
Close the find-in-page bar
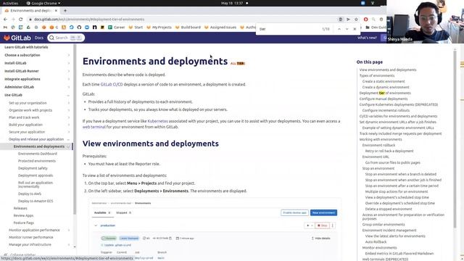point(355,29)
